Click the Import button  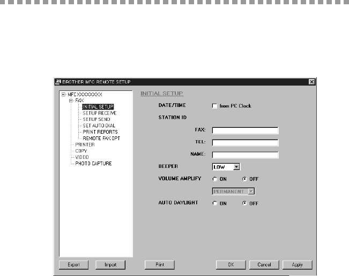tap(110, 265)
